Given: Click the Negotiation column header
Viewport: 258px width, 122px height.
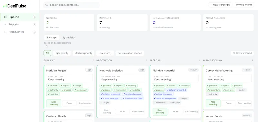Looking at the screenshot, I should pos(104,60).
